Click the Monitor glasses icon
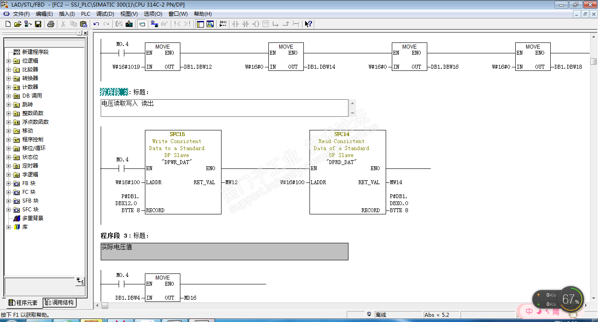 tap(165, 24)
